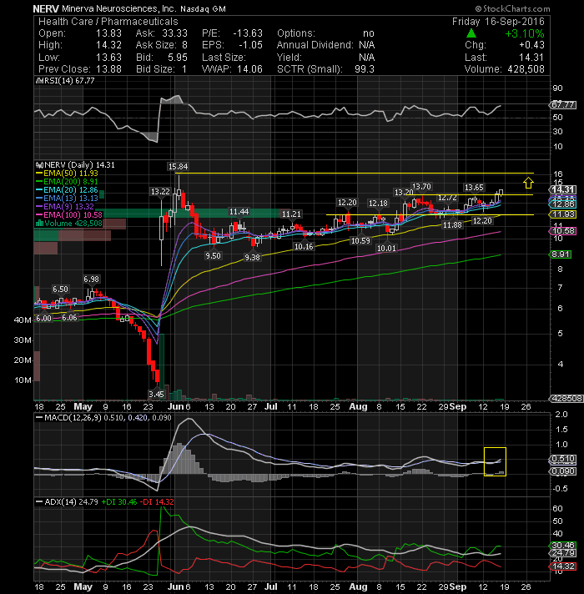Click the 11.44 price label
Viewport: 584px width, 594px height.
pyautogui.click(x=239, y=212)
